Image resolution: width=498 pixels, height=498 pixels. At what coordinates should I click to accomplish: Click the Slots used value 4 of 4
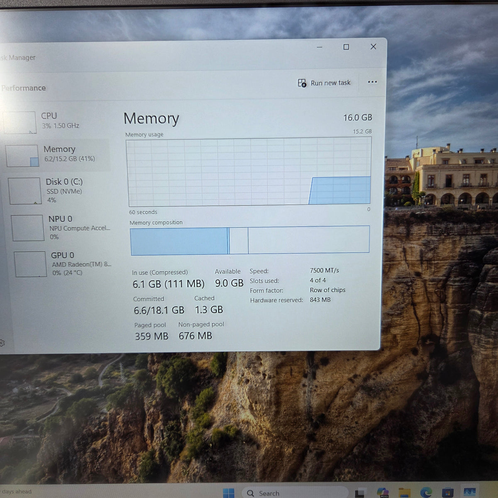318,281
